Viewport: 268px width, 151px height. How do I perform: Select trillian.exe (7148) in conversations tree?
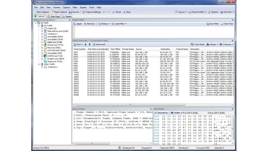pos(55,42)
